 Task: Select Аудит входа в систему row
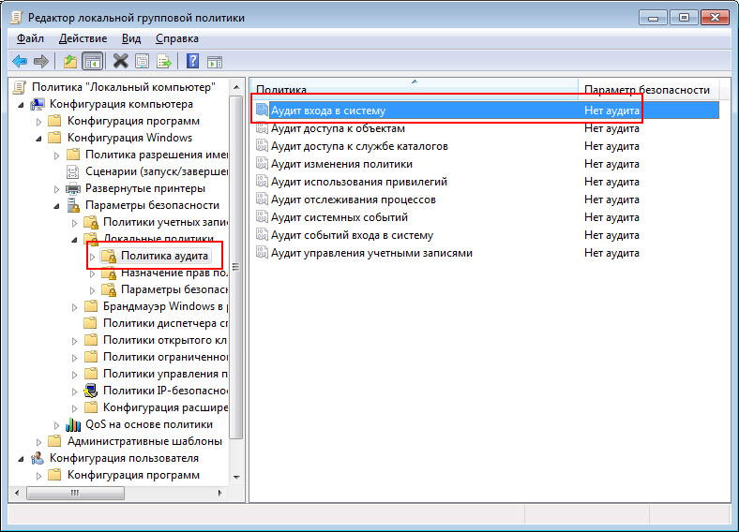click(486, 111)
